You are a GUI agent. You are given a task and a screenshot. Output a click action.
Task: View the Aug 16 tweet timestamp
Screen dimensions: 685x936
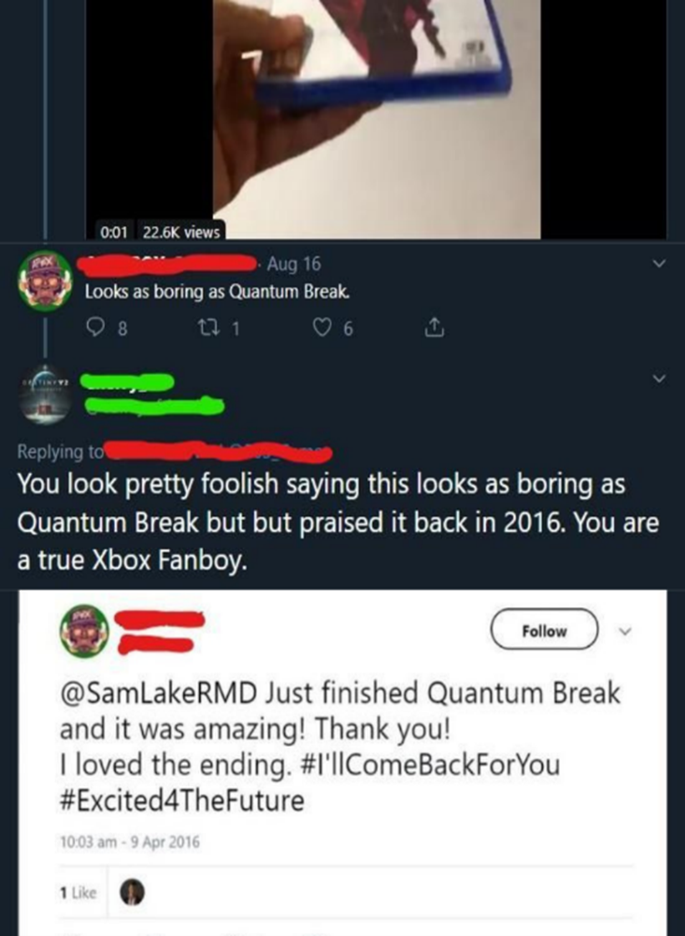click(293, 264)
